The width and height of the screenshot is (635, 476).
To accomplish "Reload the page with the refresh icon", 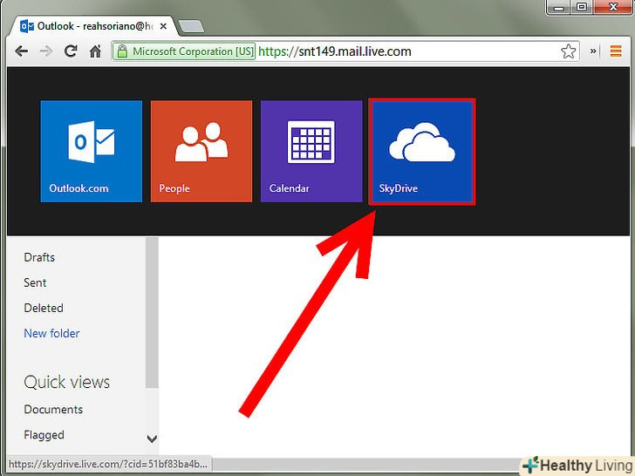I will tap(71, 51).
